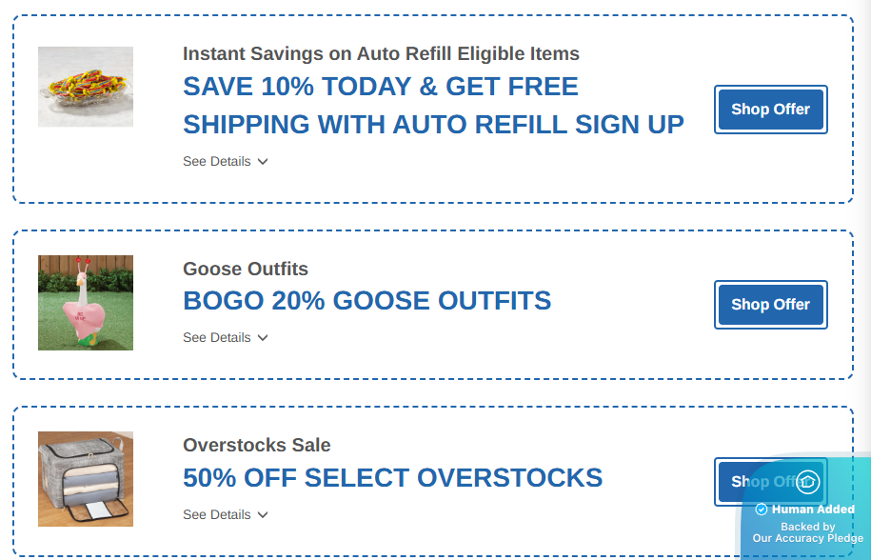Screen dimensions: 871x560
Task: Select the 50% Off Select Overstocks headline
Action: click(392, 477)
